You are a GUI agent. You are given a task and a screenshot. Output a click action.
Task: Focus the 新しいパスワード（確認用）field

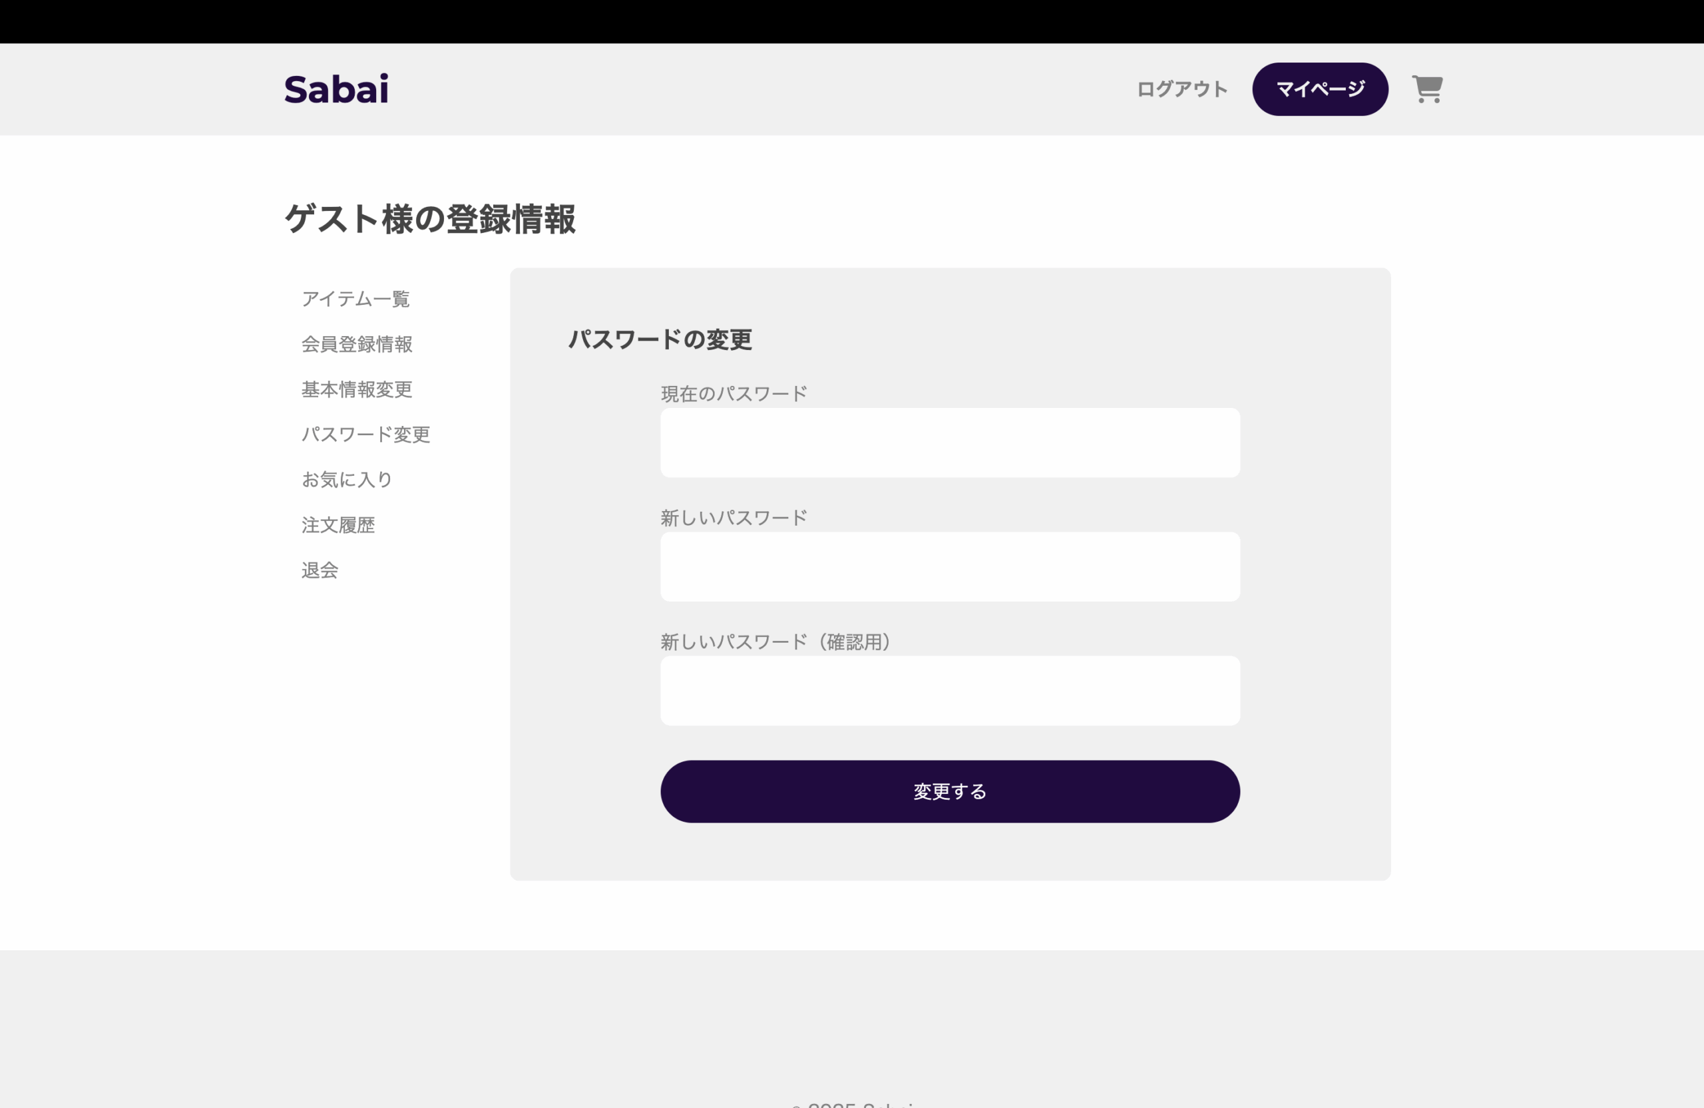(949, 691)
